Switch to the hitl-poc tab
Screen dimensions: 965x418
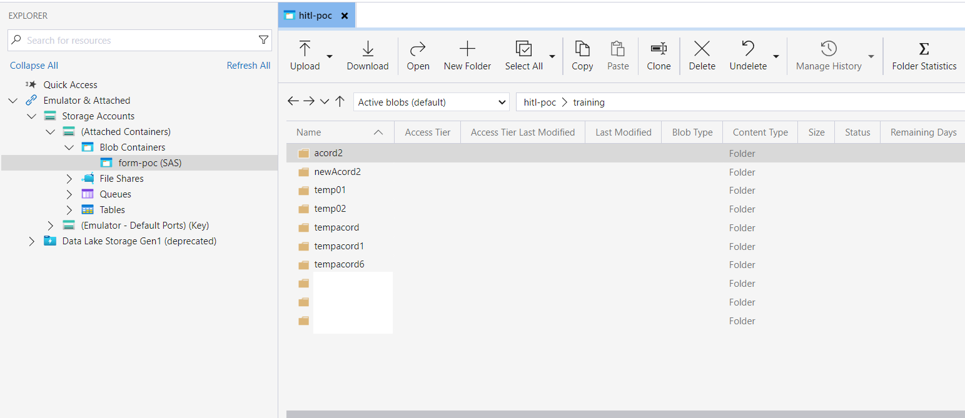click(x=316, y=15)
